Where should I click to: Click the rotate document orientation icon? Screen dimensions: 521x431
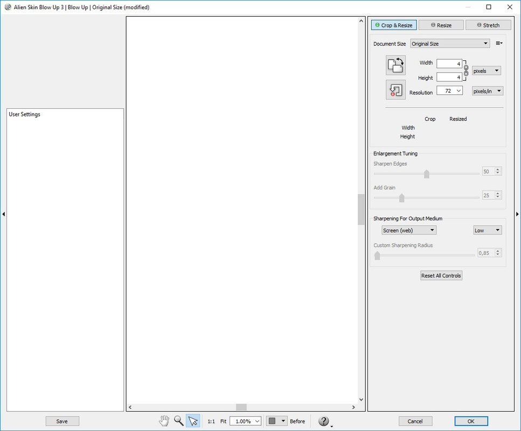pos(395,65)
